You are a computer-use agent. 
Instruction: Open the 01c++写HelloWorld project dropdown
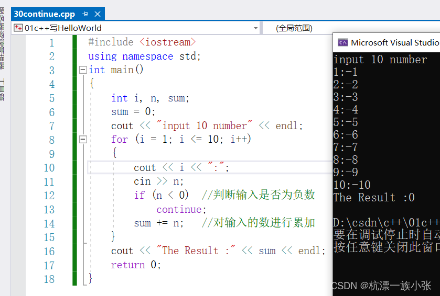pyautogui.click(x=255, y=28)
